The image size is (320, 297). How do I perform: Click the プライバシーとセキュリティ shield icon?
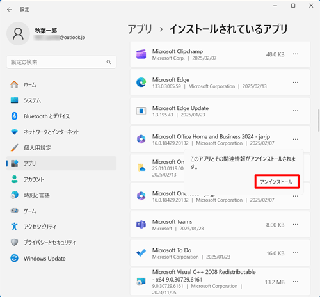14,242
